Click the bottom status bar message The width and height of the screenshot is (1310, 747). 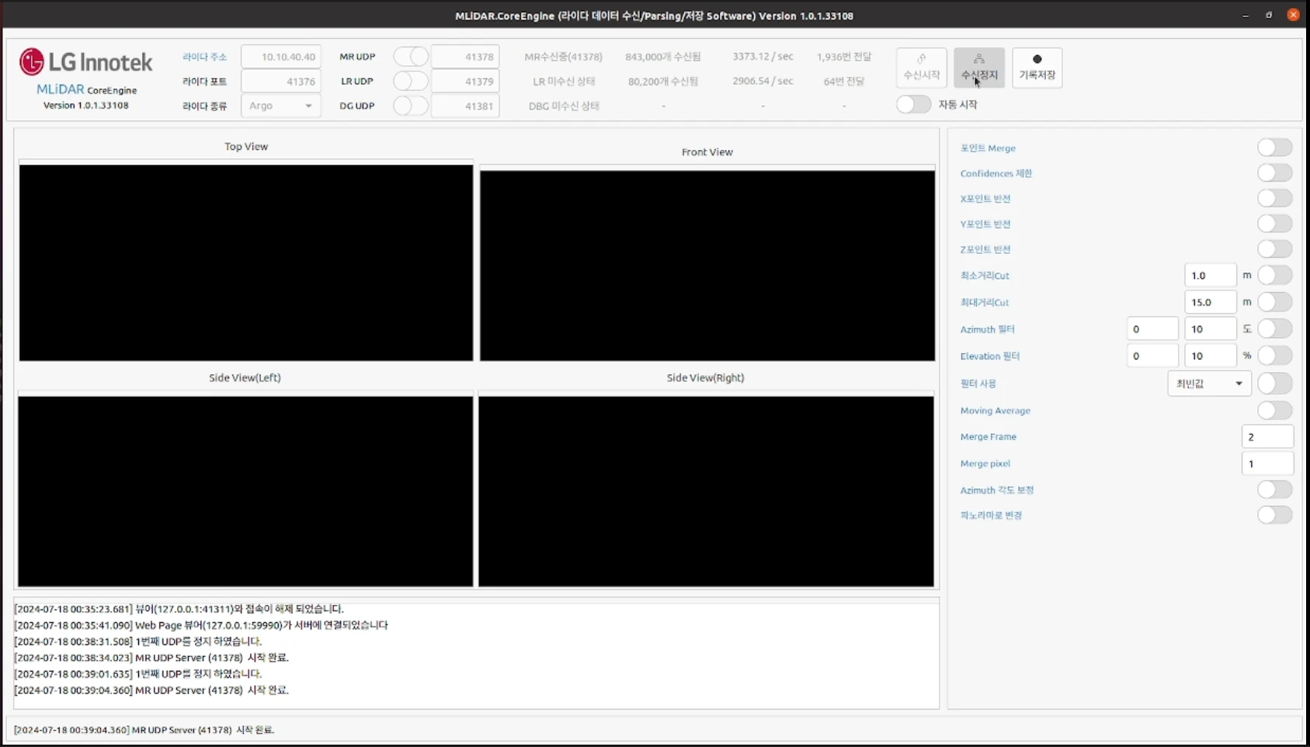click(x=144, y=730)
